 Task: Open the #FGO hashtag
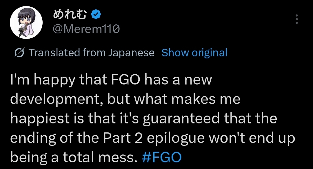(161, 157)
